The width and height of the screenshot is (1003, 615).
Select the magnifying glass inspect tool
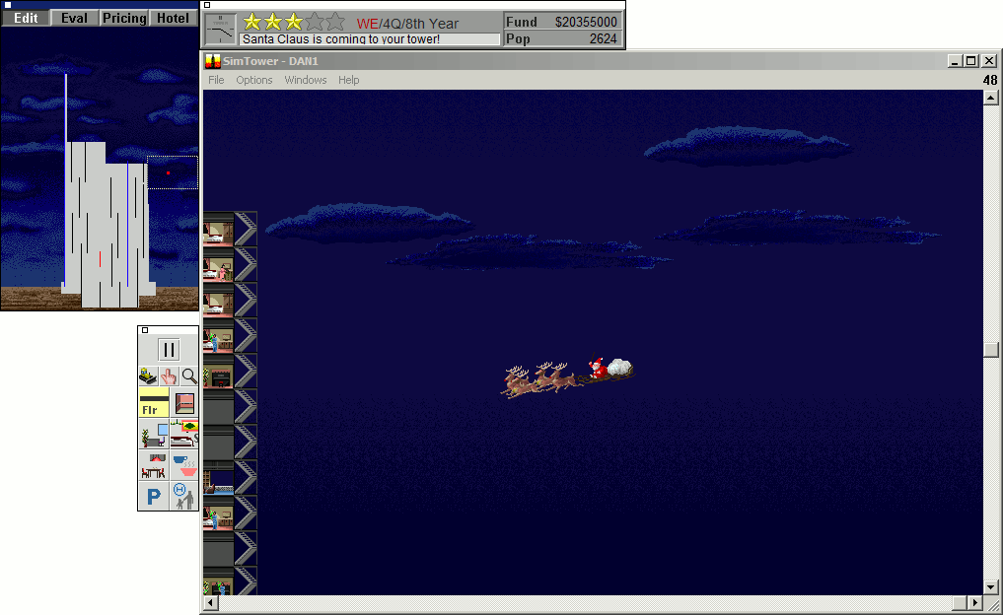188,376
